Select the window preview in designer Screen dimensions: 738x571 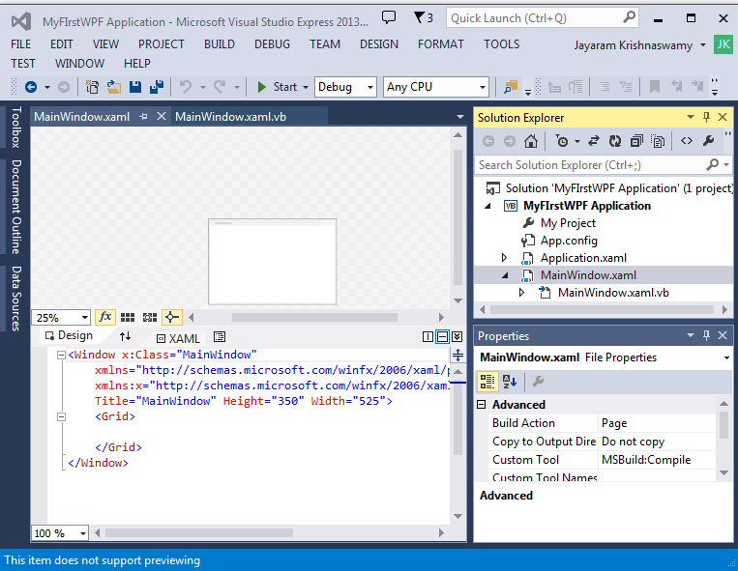pyautogui.click(x=273, y=261)
